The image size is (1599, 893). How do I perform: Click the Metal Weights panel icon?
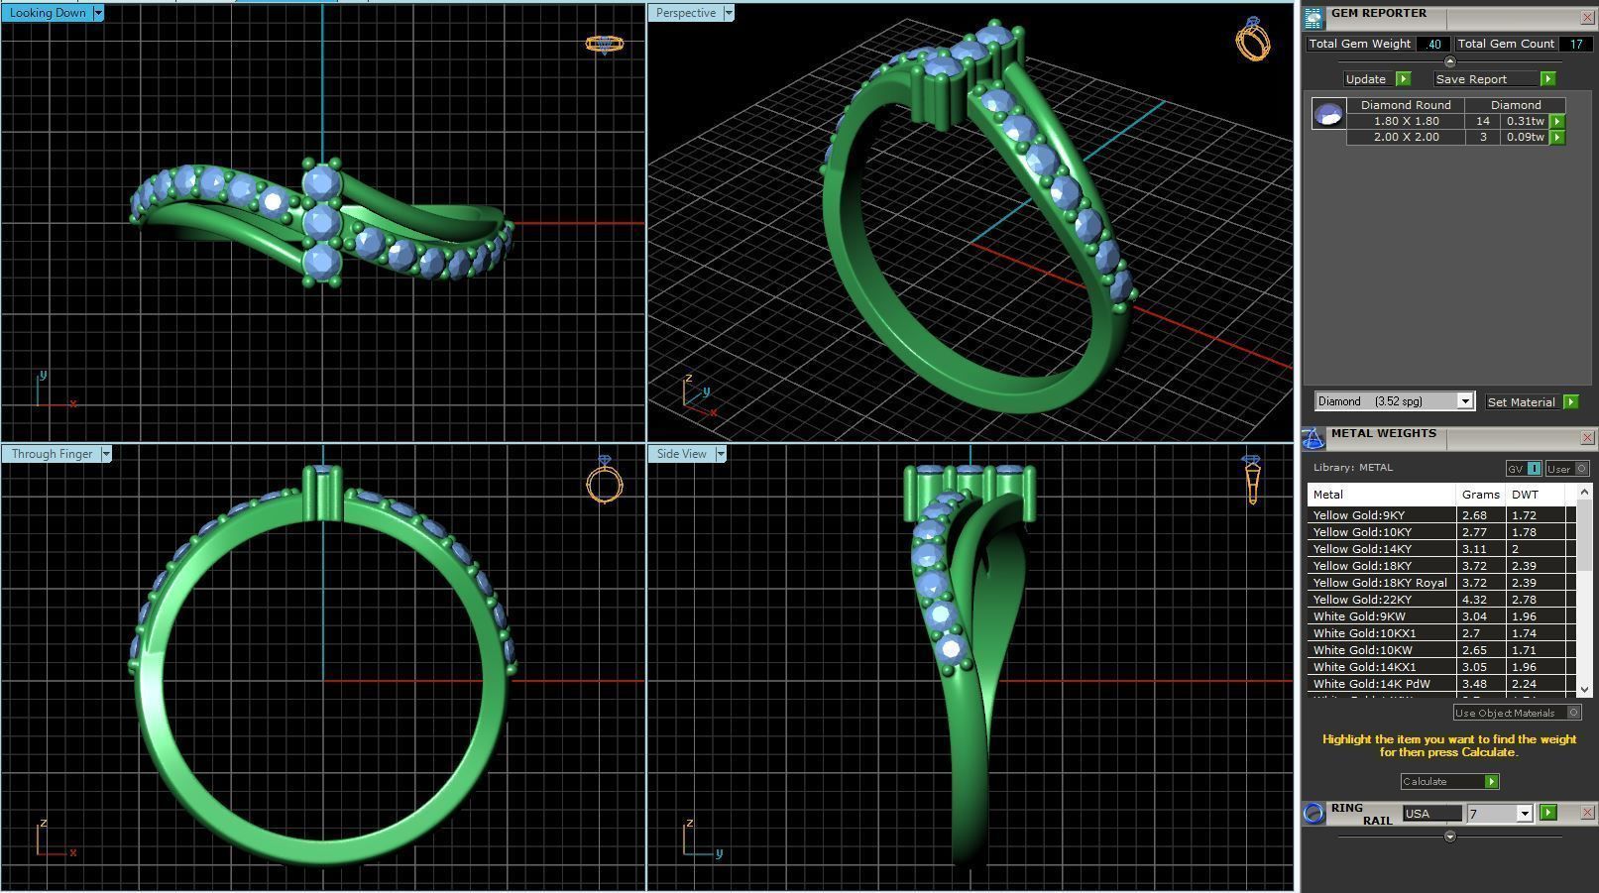(1313, 438)
